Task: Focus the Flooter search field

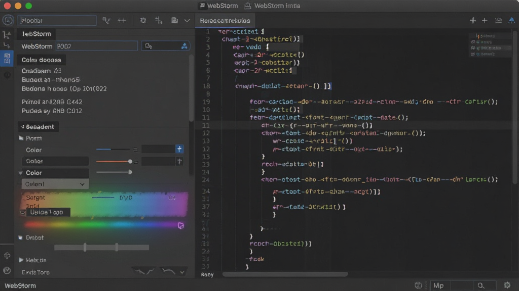Action: (57, 20)
